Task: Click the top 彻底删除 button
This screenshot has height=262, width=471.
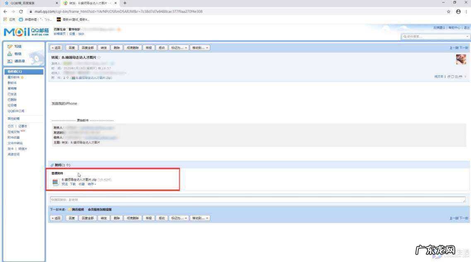Action: pyautogui.click(x=133, y=48)
